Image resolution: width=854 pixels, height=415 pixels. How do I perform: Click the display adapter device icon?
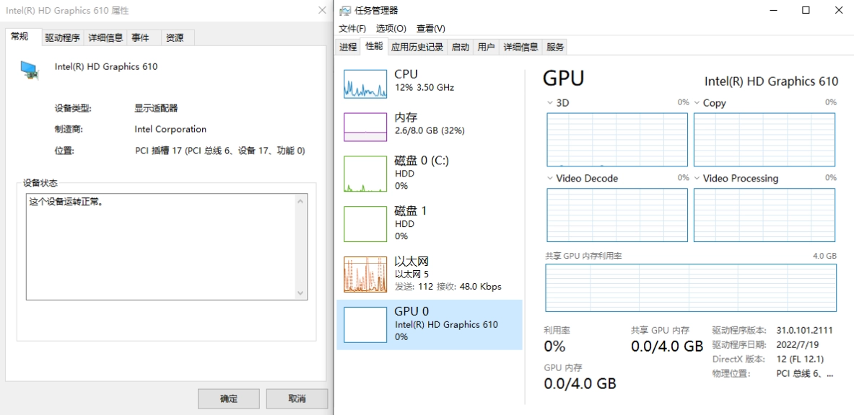click(x=30, y=69)
